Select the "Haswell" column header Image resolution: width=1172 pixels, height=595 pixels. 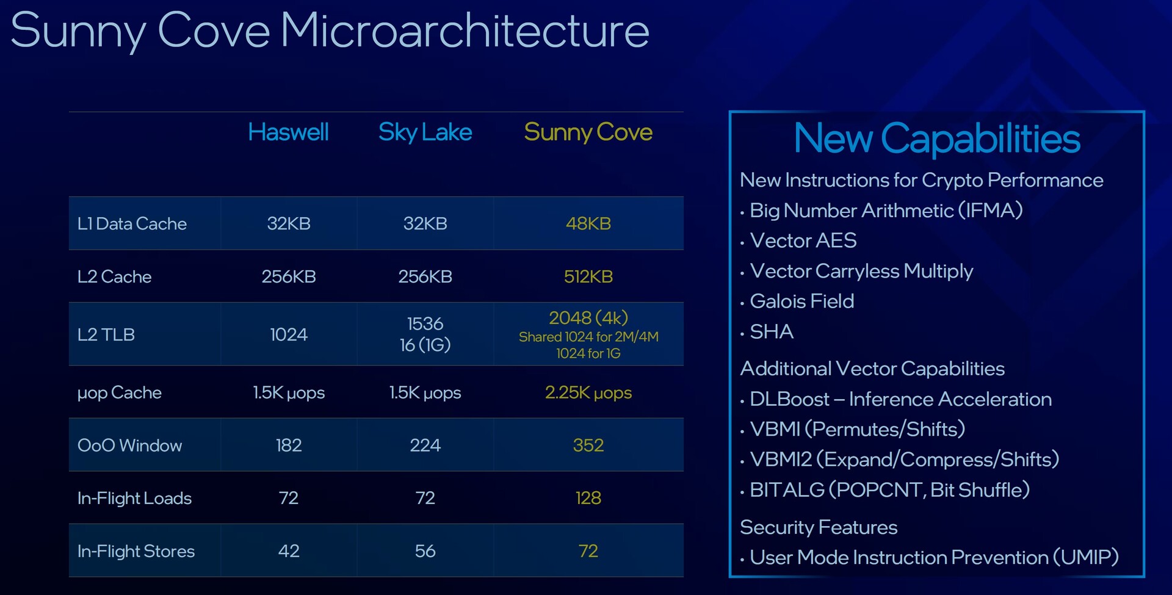(288, 132)
